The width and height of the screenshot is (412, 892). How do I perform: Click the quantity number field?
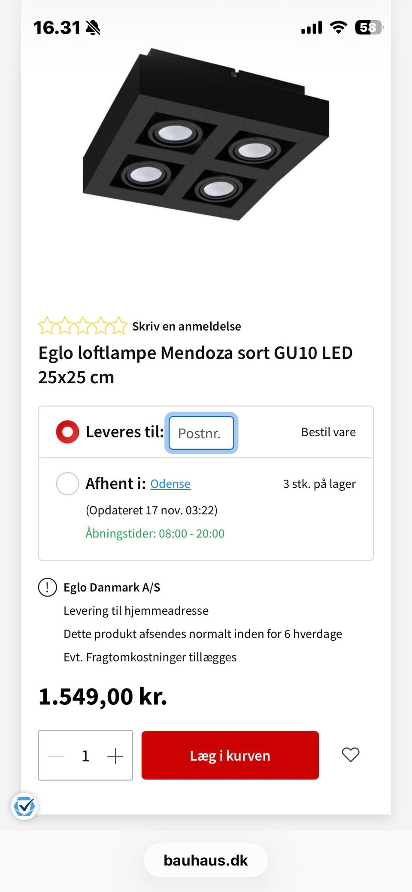(x=85, y=756)
